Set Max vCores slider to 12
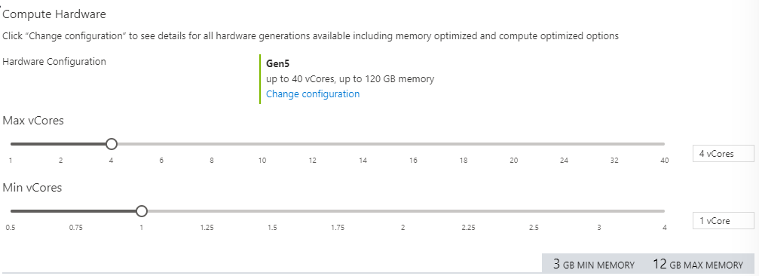 click(313, 144)
